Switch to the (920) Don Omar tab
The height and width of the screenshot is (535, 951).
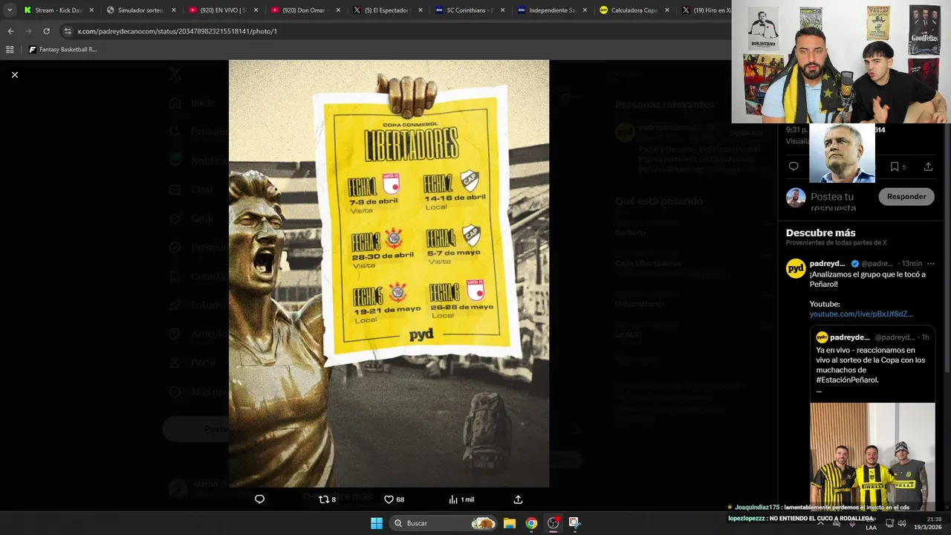305,10
